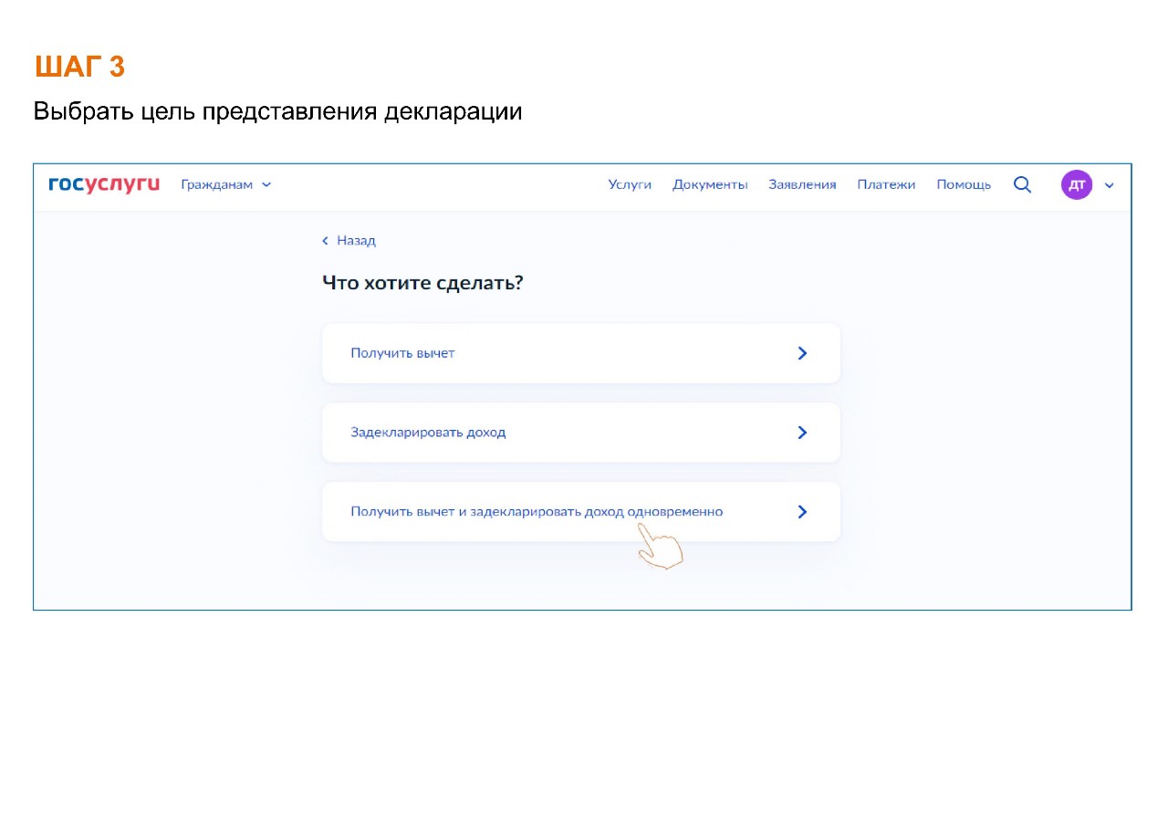The width and height of the screenshot is (1168, 826).
Task: Go back using the Назад link
Action: pyautogui.click(x=356, y=241)
